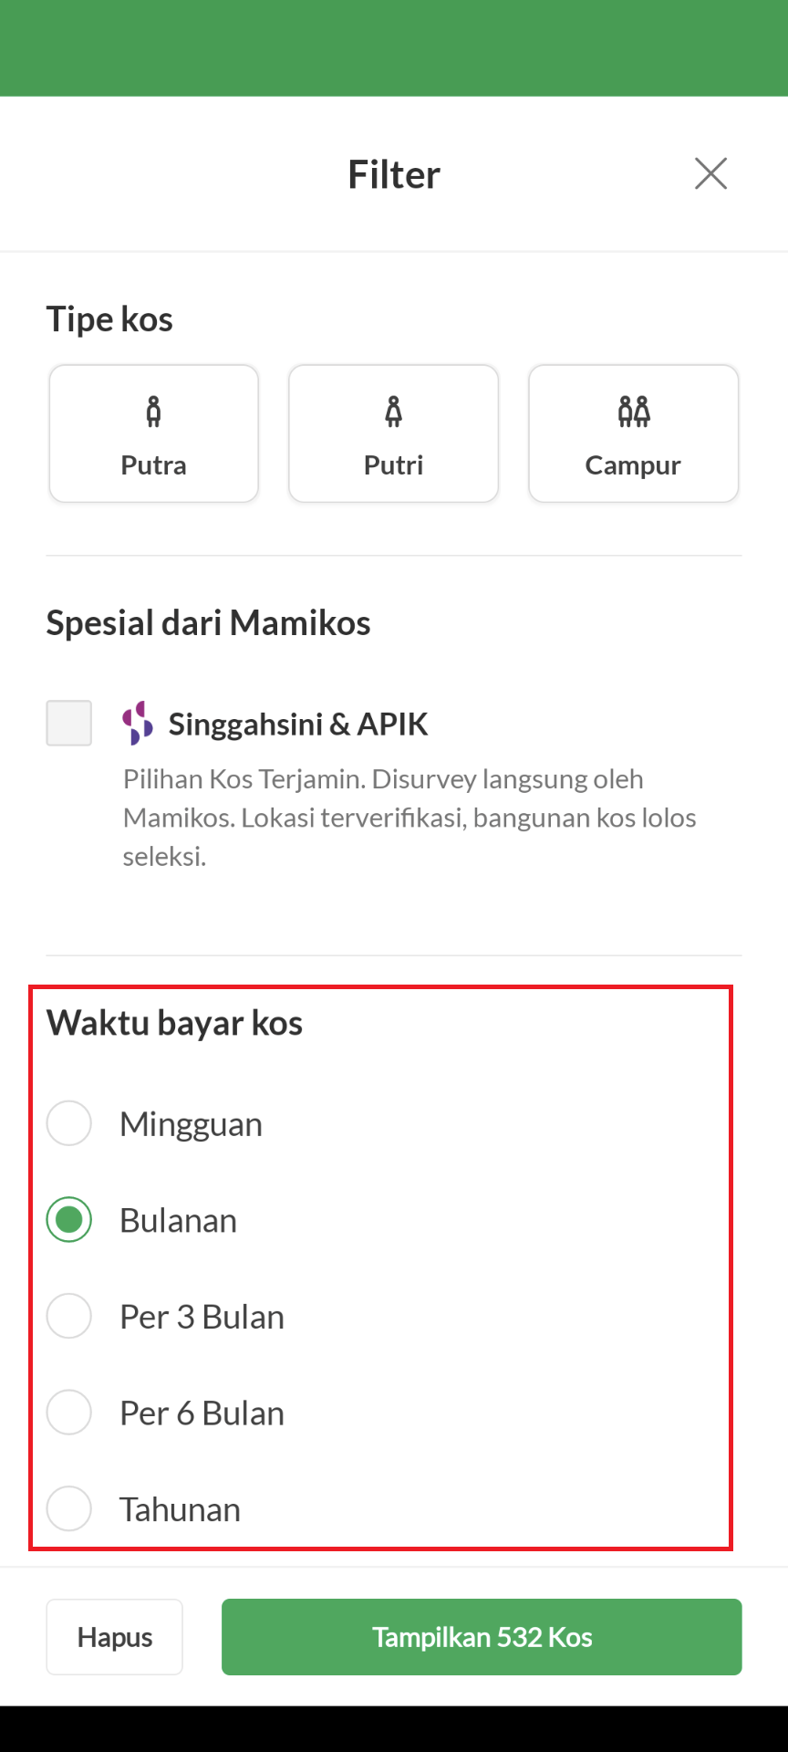The width and height of the screenshot is (788, 1752).
Task: Click the two-person icon above Campur
Action: tap(633, 412)
